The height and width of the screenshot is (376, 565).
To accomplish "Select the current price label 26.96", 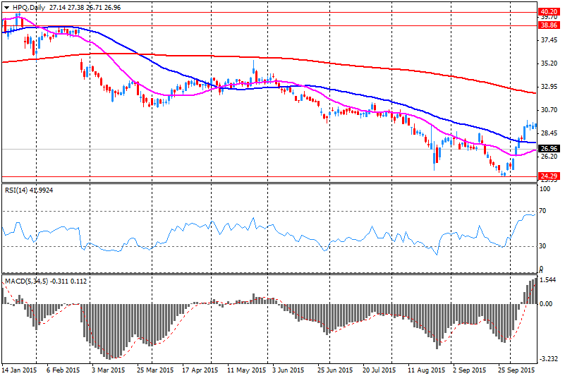I will [549, 149].
